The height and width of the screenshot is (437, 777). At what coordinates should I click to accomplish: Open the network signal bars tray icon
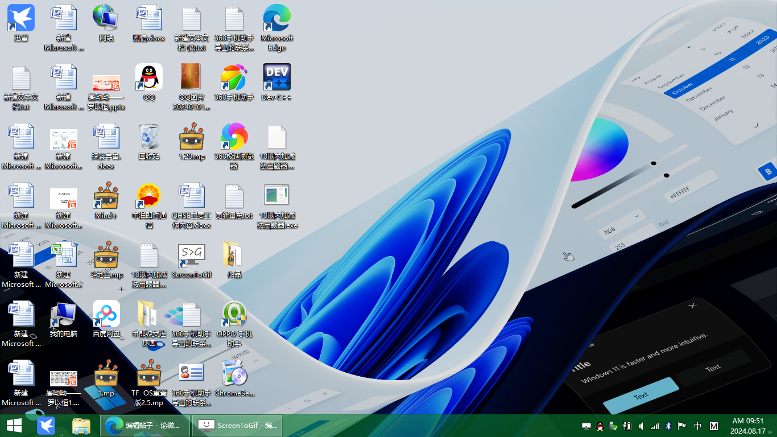655,426
